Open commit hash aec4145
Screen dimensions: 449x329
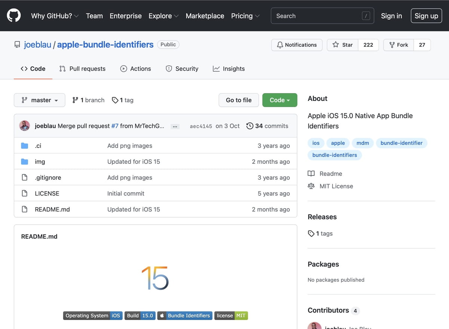click(201, 126)
